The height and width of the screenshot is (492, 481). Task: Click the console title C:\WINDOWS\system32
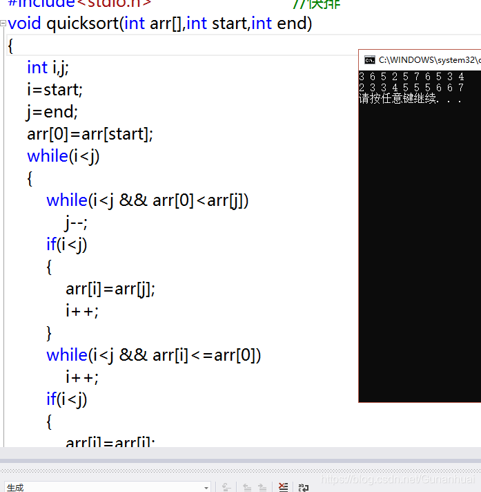click(430, 60)
